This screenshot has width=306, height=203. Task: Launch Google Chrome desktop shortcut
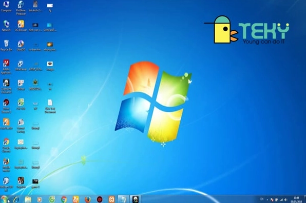coord(6,146)
